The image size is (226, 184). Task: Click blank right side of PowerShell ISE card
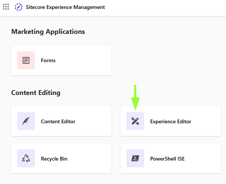coord(203,158)
